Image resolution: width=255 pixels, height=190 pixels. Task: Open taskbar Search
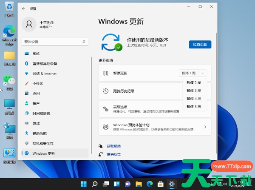95,184
